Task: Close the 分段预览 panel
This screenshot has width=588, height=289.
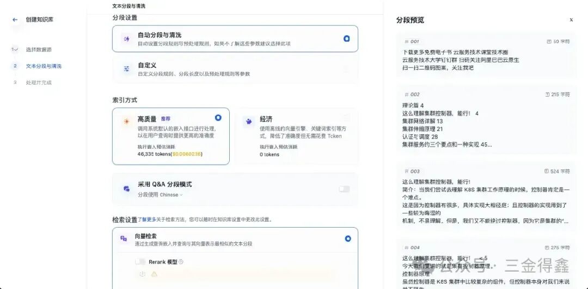Action: (x=571, y=20)
